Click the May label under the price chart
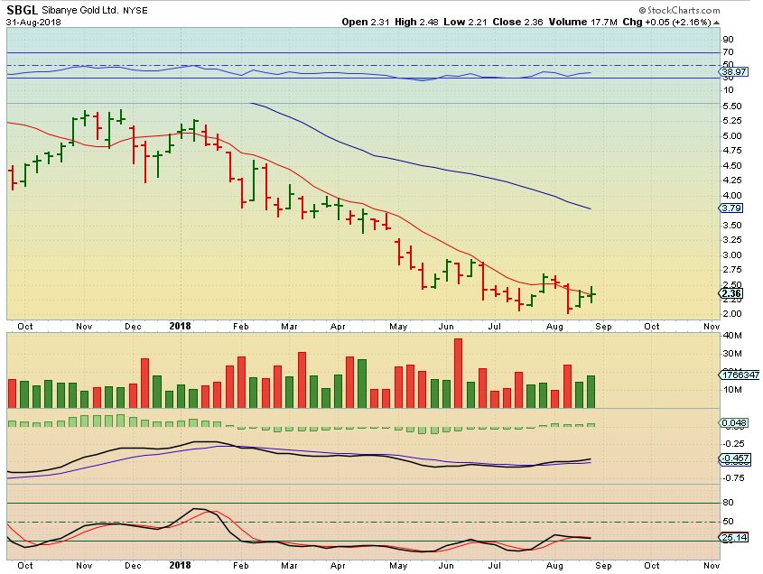The width and height of the screenshot is (763, 574). point(398,326)
